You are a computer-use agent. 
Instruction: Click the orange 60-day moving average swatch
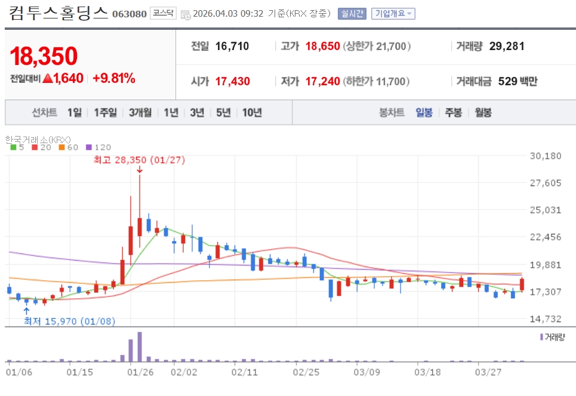click(x=61, y=147)
